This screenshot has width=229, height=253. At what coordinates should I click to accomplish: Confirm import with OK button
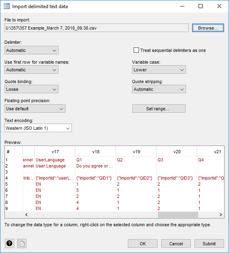(x=143, y=244)
